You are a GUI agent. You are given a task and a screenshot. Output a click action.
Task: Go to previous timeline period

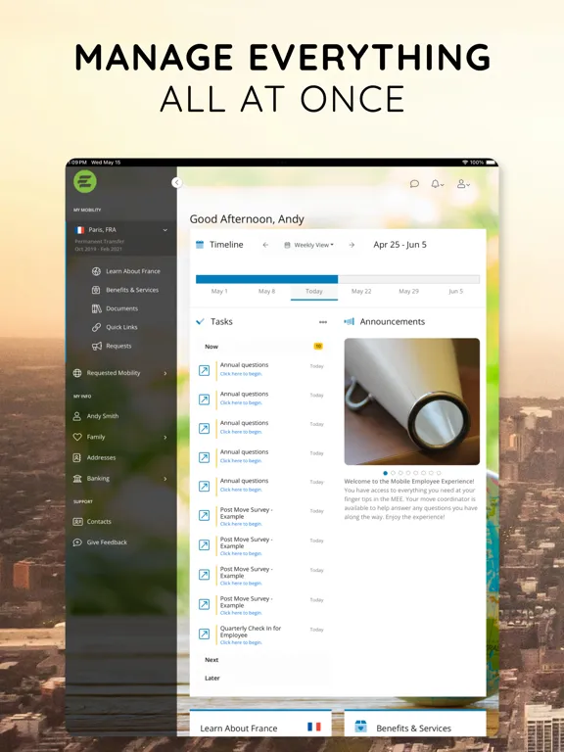pyautogui.click(x=265, y=245)
